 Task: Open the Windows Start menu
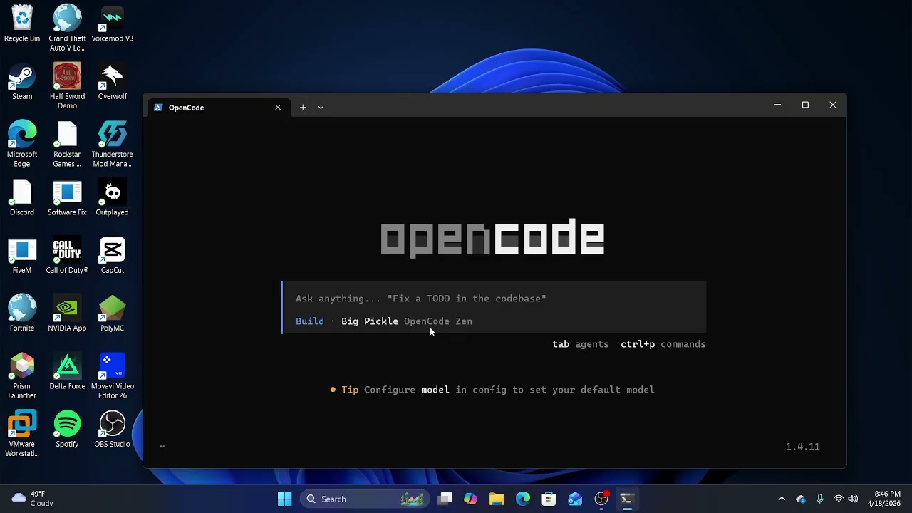(284, 499)
